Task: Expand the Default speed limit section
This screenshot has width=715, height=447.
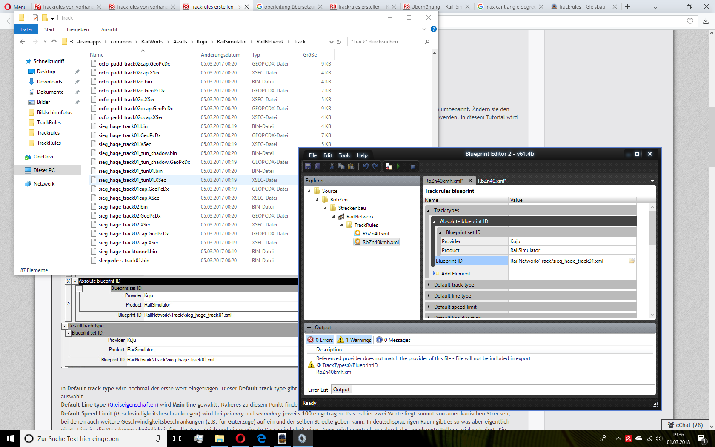Action: pos(429,307)
